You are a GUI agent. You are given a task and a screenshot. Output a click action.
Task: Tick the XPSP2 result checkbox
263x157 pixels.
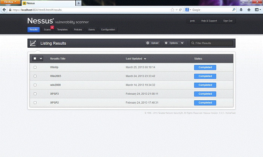tap(35, 103)
